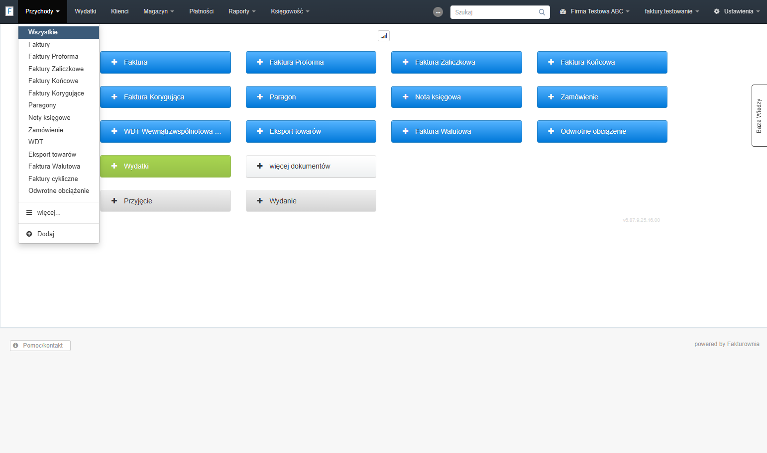The width and height of the screenshot is (767, 453).
Task: Click the dashboard icon beside Firma Testowa ABC
Action: click(563, 11)
